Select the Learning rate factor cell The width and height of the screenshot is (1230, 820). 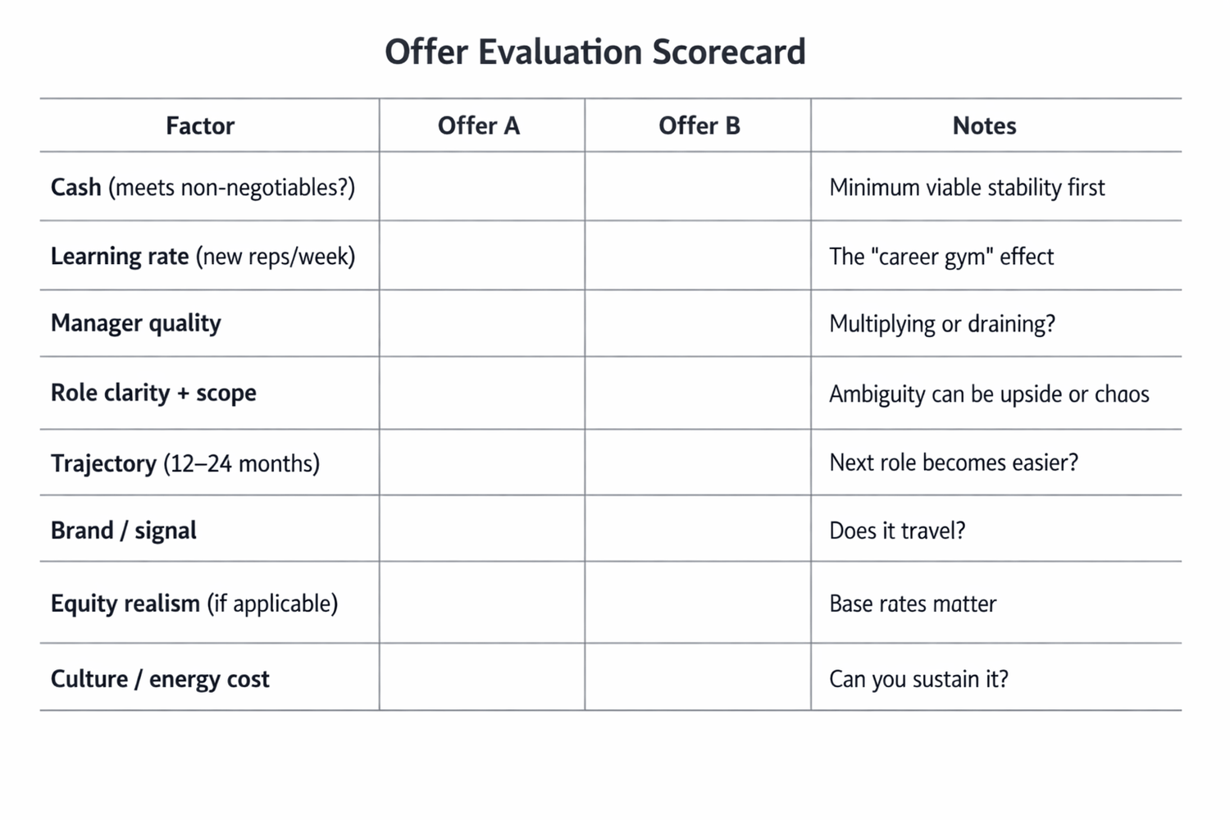point(203,256)
